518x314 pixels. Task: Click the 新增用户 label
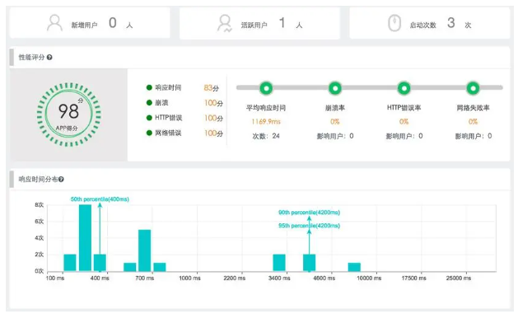pyautogui.click(x=84, y=25)
